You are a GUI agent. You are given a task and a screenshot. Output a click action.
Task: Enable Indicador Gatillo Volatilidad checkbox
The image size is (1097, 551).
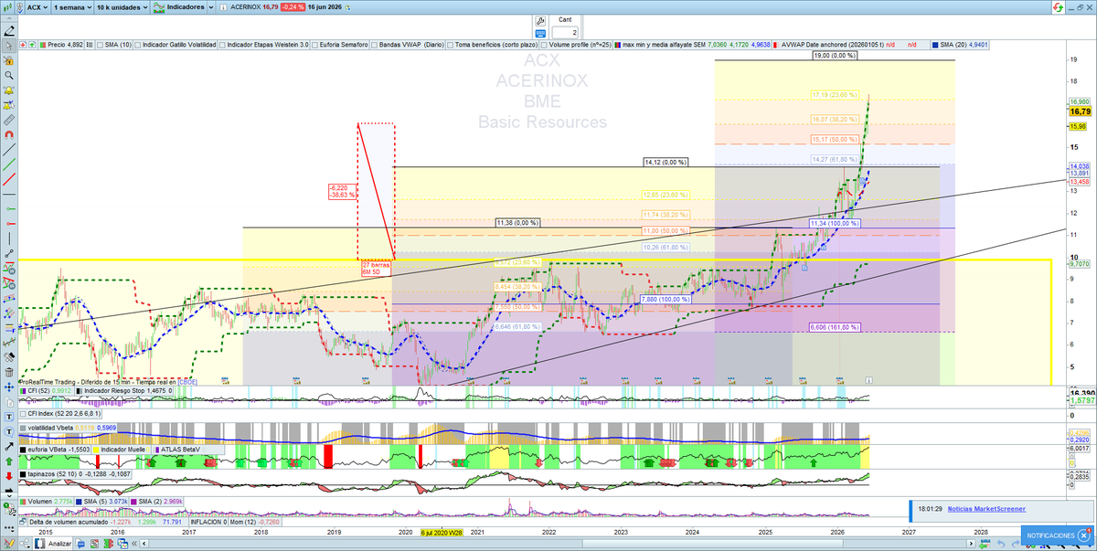pos(138,45)
